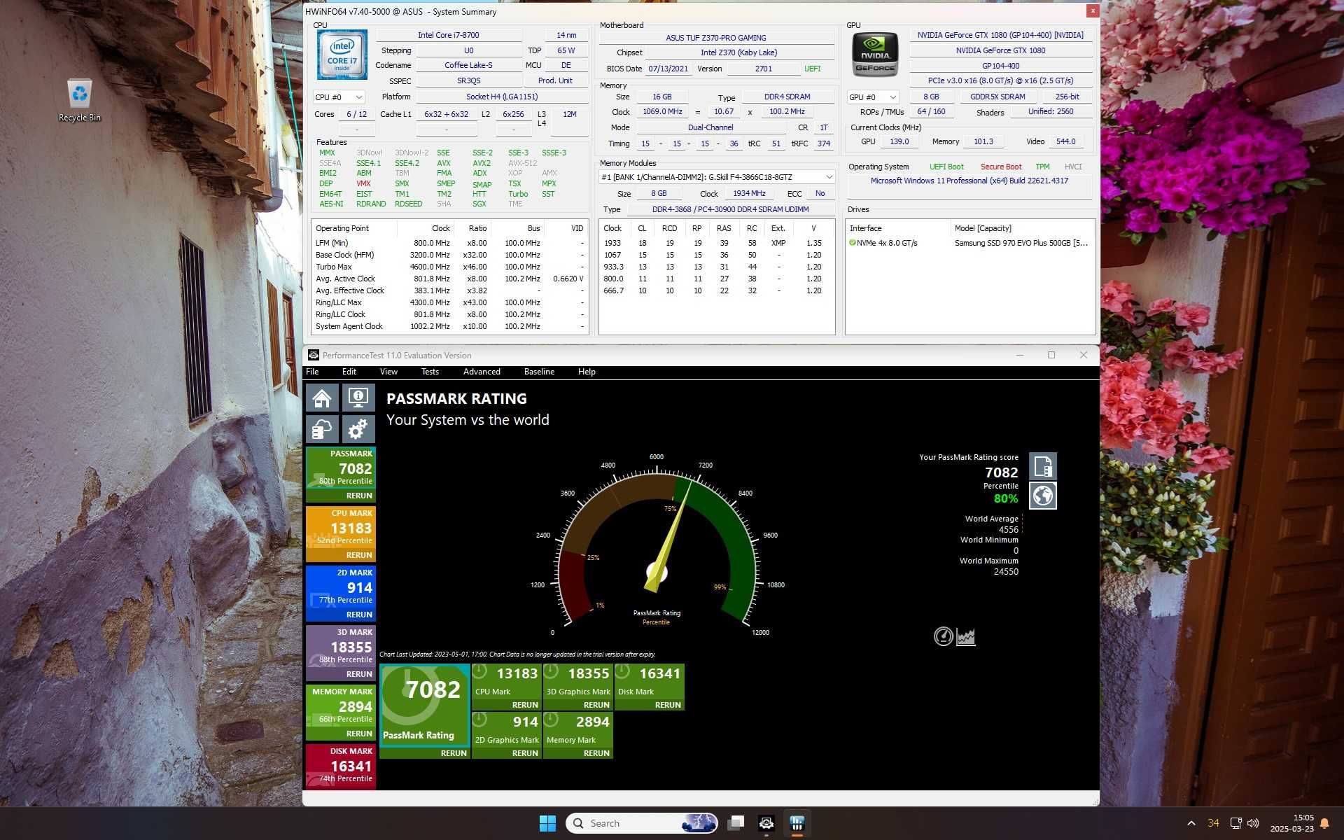Select the DISK MARK 16341 sidebar tile
The height and width of the screenshot is (840, 1344).
coord(341,766)
